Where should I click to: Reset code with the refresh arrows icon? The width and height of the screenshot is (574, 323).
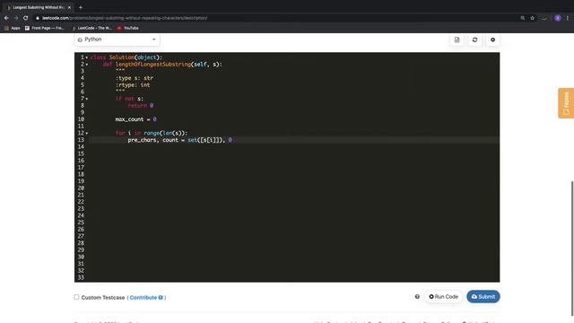(474, 39)
